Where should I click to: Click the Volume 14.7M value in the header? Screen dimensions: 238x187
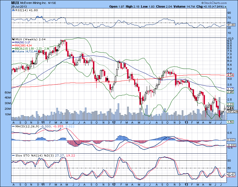click(x=184, y=6)
